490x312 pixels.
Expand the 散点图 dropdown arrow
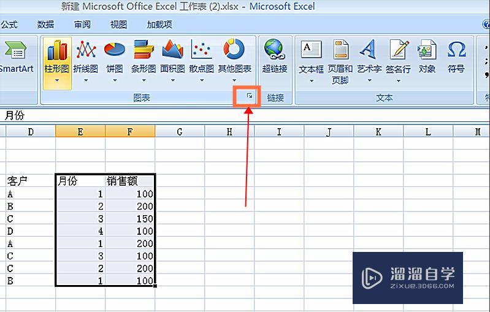tap(202, 80)
